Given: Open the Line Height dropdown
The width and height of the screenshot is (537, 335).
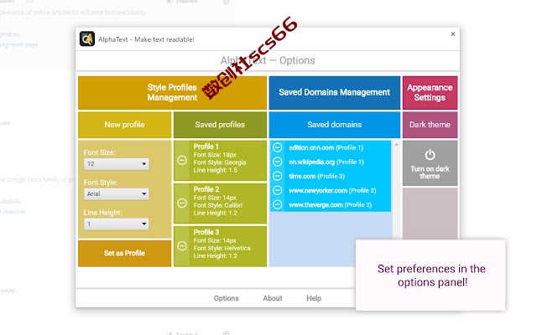Looking at the screenshot, I should point(116,224).
